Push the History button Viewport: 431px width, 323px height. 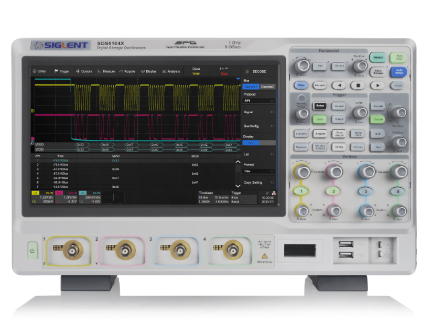point(358,147)
